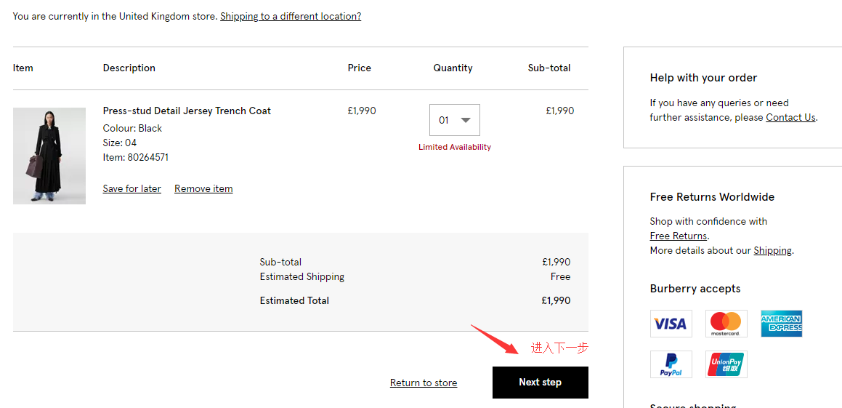Click the quantity dropdown arrow
Viewport: 842px width, 408px height.
pos(466,120)
